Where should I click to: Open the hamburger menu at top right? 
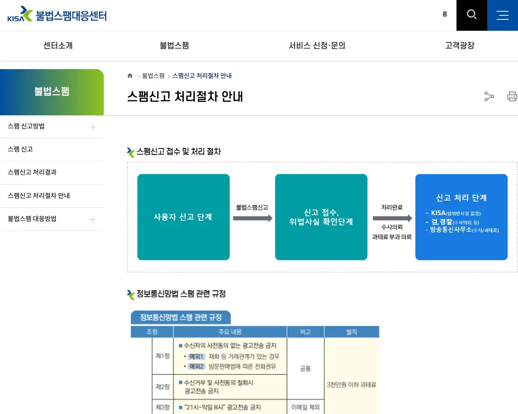click(503, 15)
